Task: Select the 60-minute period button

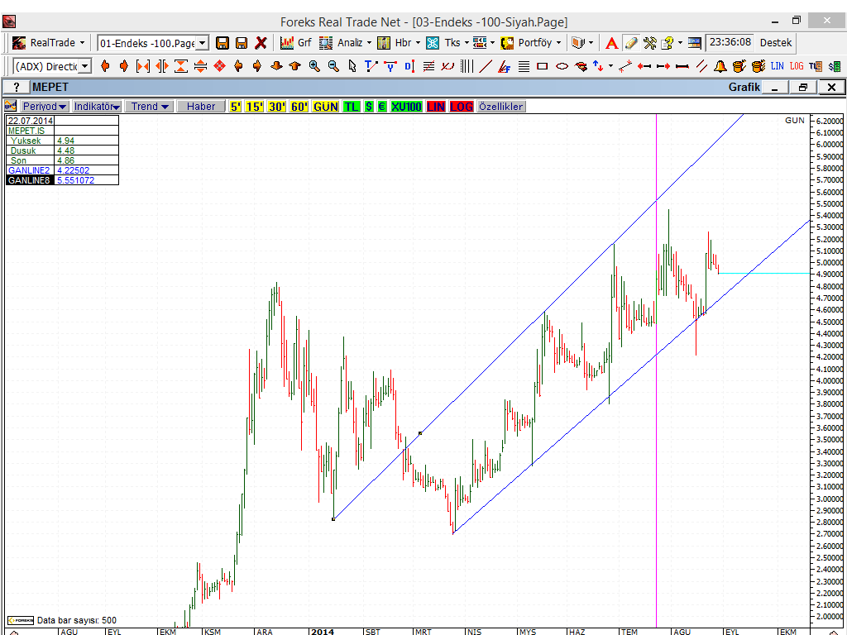Action: (299, 107)
